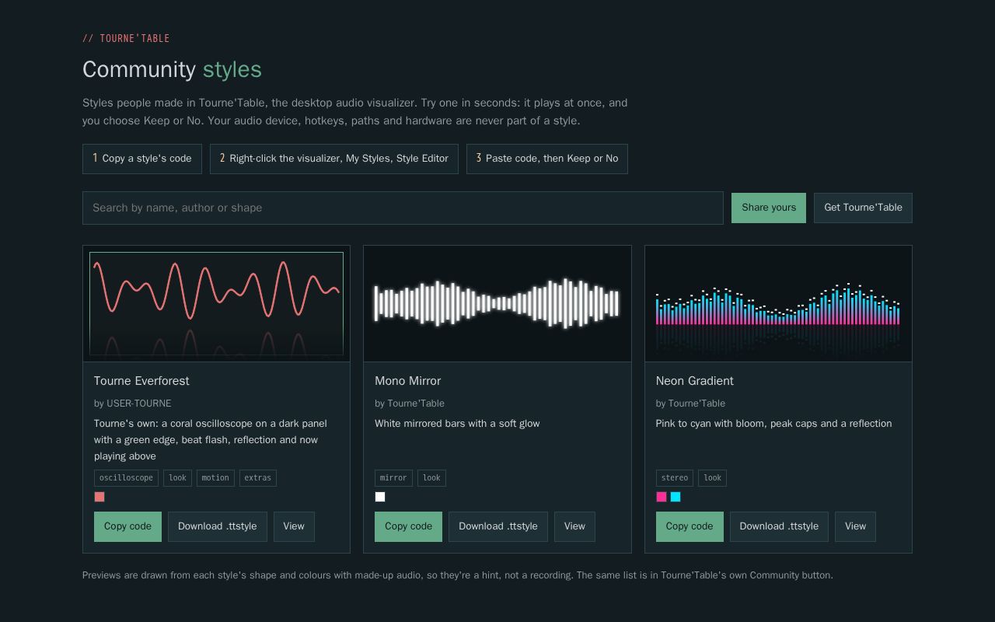This screenshot has height=622, width=995.
Task: Click the extras tag
Action: (x=258, y=478)
